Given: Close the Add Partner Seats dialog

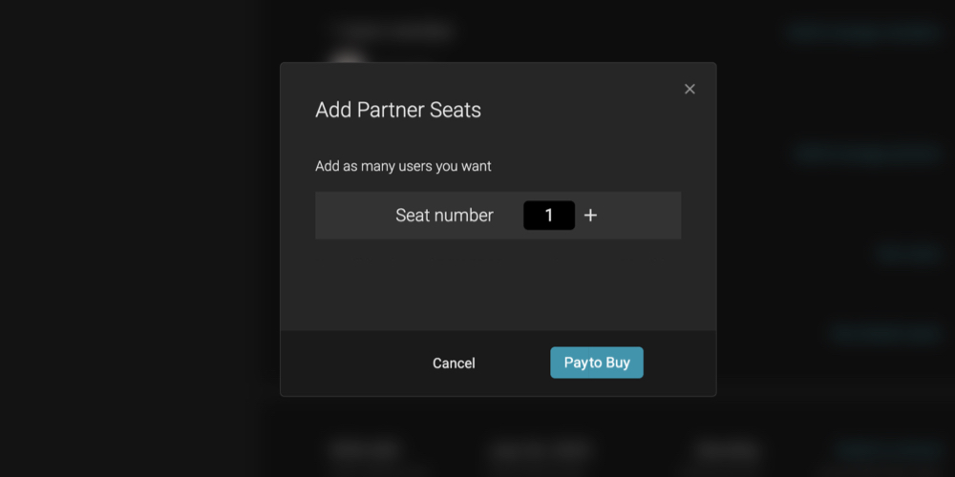Looking at the screenshot, I should [690, 89].
